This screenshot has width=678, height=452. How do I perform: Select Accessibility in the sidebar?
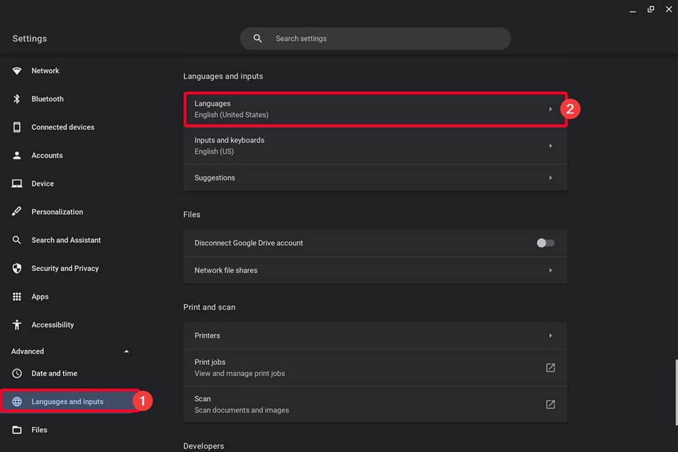52,325
